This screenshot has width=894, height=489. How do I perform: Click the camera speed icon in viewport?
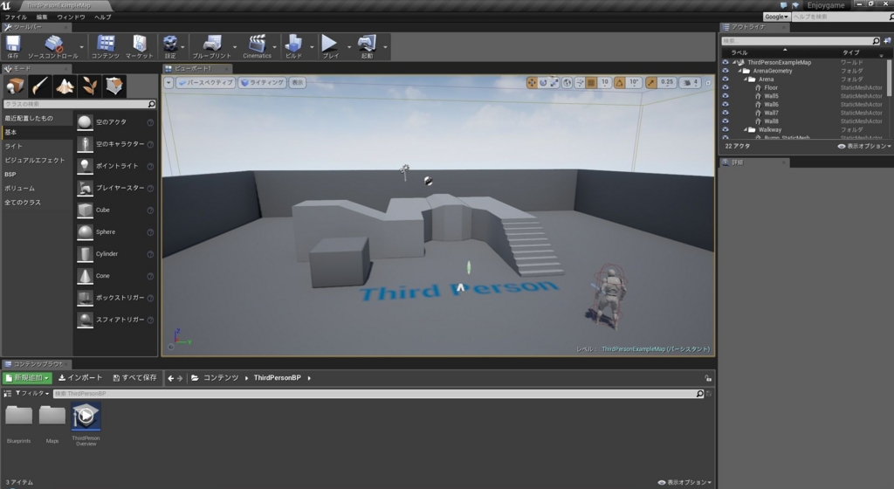(687, 83)
